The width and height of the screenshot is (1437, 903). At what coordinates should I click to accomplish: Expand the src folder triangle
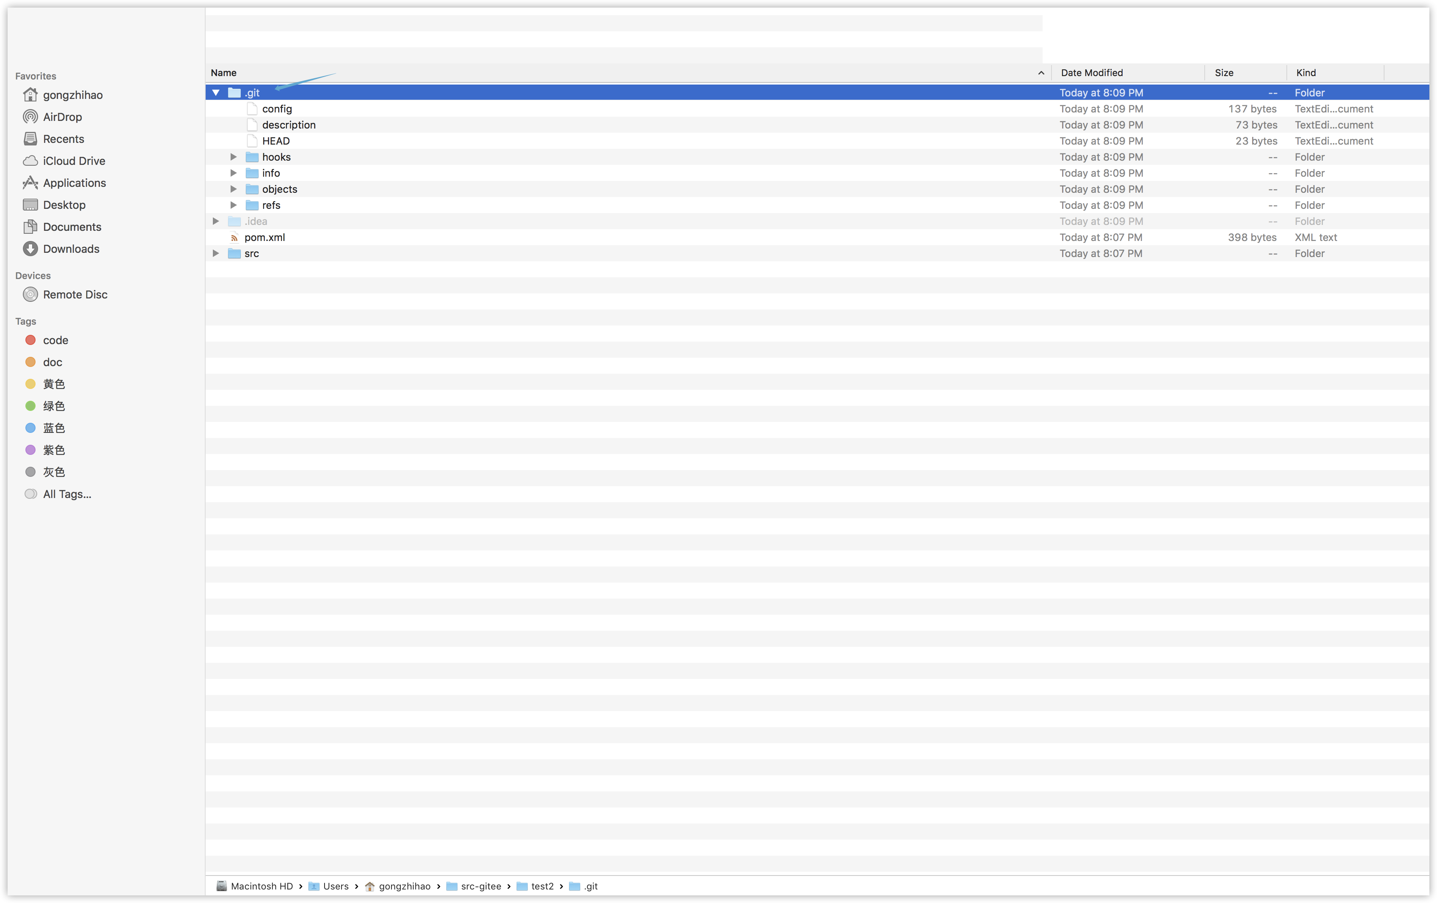click(216, 253)
